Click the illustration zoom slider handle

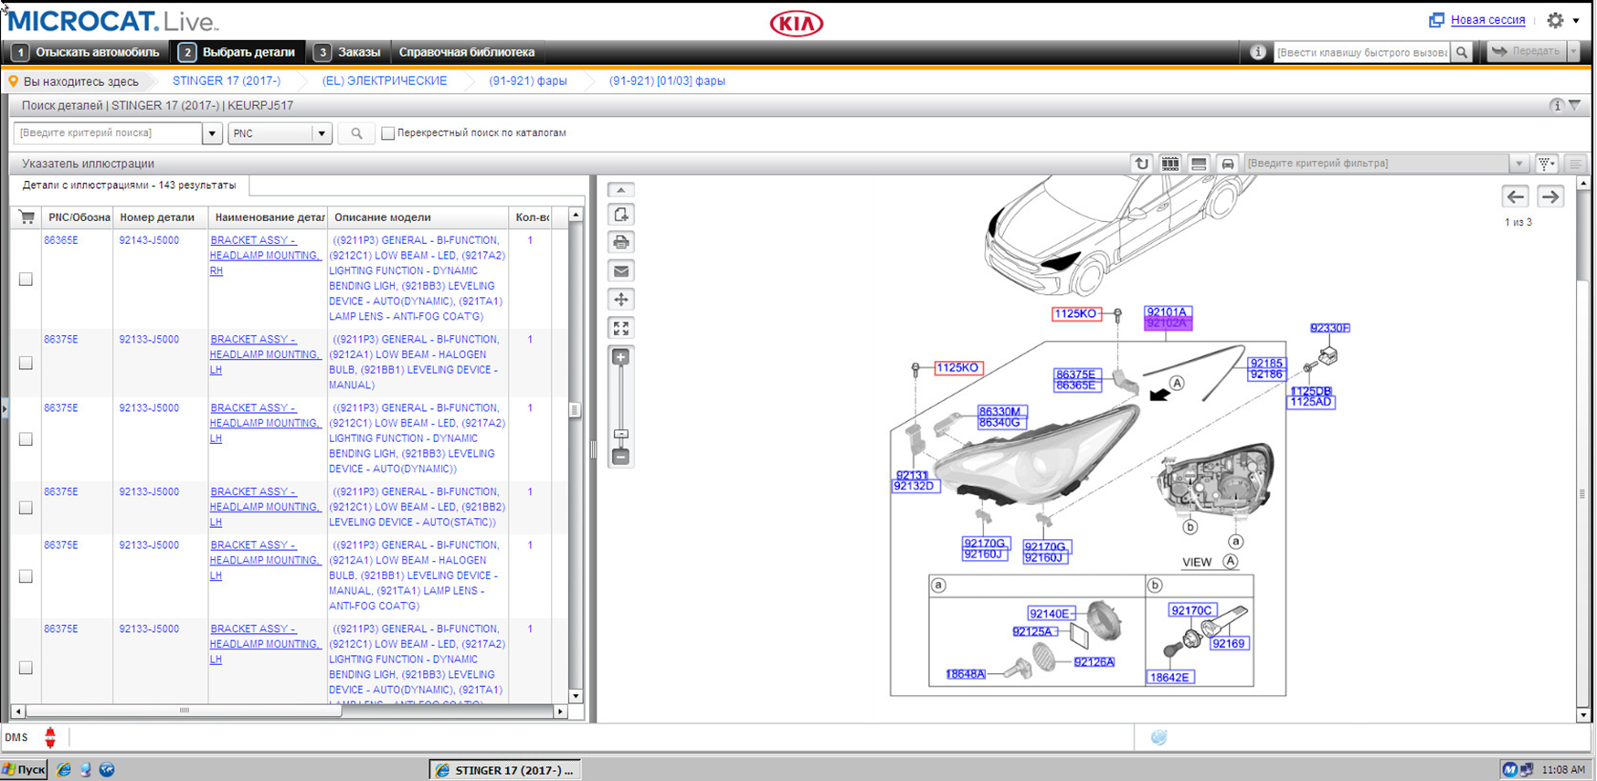click(621, 434)
